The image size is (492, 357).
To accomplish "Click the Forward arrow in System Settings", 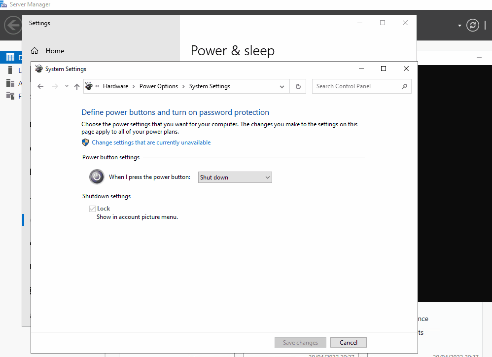I will pos(55,86).
